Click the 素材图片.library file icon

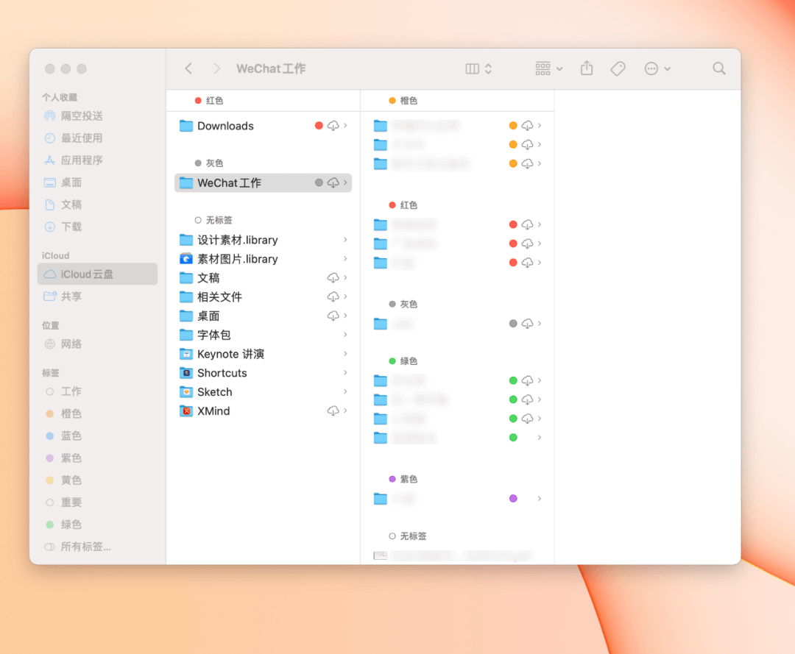tap(186, 259)
